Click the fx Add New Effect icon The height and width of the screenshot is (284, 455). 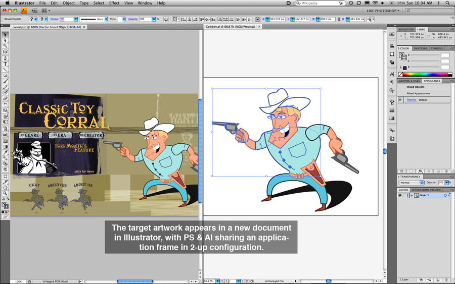[x=420, y=171]
